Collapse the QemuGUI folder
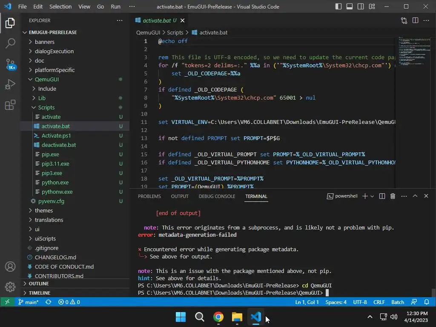The width and height of the screenshot is (436, 327). point(76,79)
